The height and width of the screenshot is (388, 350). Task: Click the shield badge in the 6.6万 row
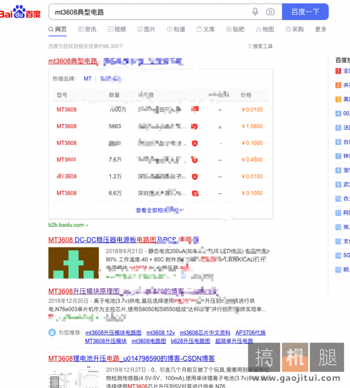point(195,193)
